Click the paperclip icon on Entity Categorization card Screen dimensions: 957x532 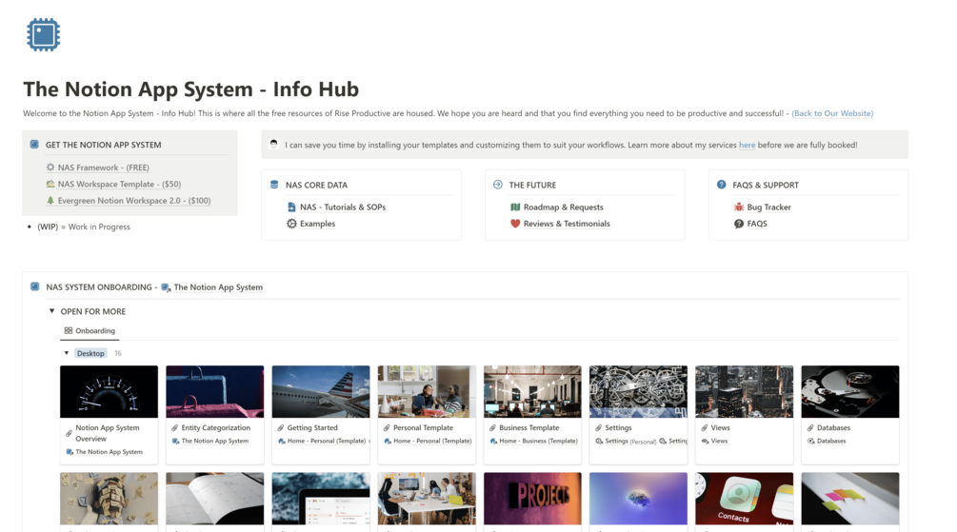pos(174,427)
